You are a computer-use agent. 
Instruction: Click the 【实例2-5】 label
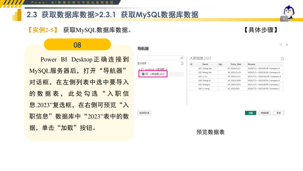pyautogui.click(x=43, y=30)
